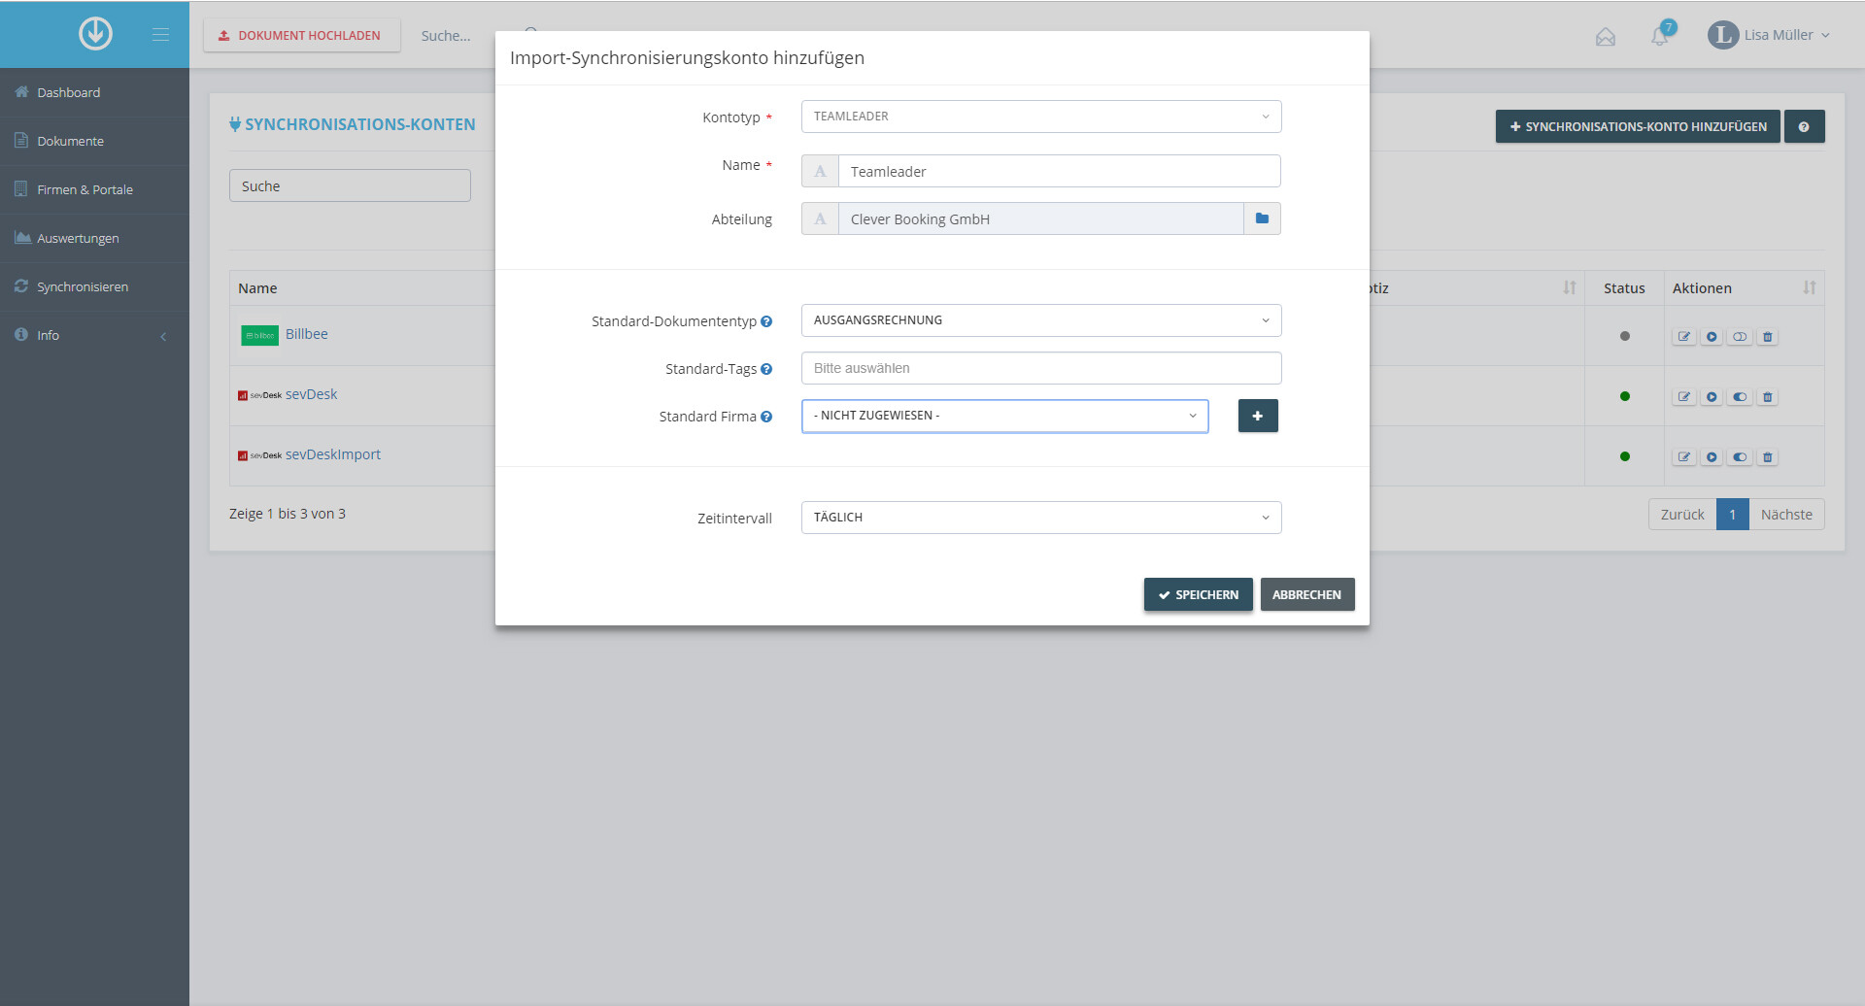The height and width of the screenshot is (1006, 1865).
Task: Open the Zeitintervall dropdown
Action: (x=1041, y=518)
